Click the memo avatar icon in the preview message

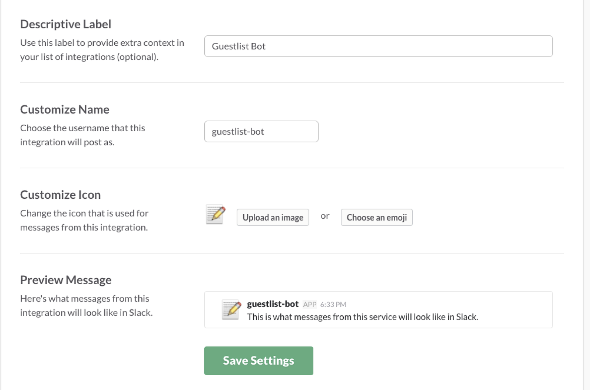pyautogui.click(x=231, y=309)
